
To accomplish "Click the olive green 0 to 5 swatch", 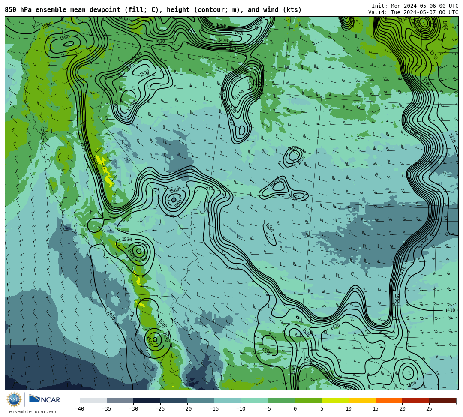I will tap(308, 400).
